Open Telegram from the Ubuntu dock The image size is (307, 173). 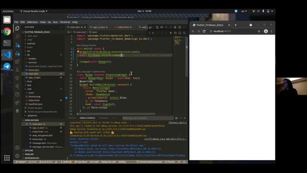click(x=7, y=66)
